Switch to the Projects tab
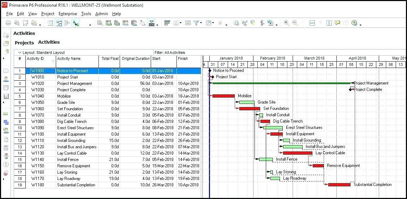Viewport: 407px width, 199px height. 24,43
